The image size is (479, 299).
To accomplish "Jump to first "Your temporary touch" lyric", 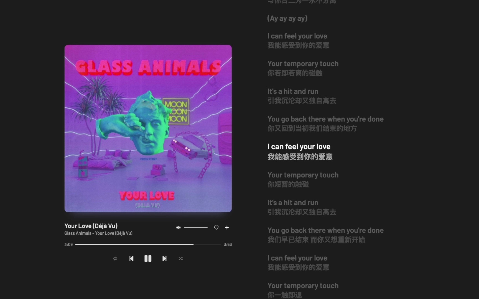I will point(303,68).
